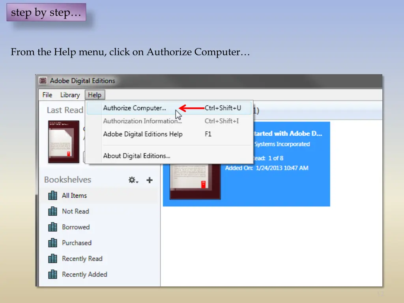
Task: Click the Borrowed bookshelf icon
Action: click(x=52, y=227)
